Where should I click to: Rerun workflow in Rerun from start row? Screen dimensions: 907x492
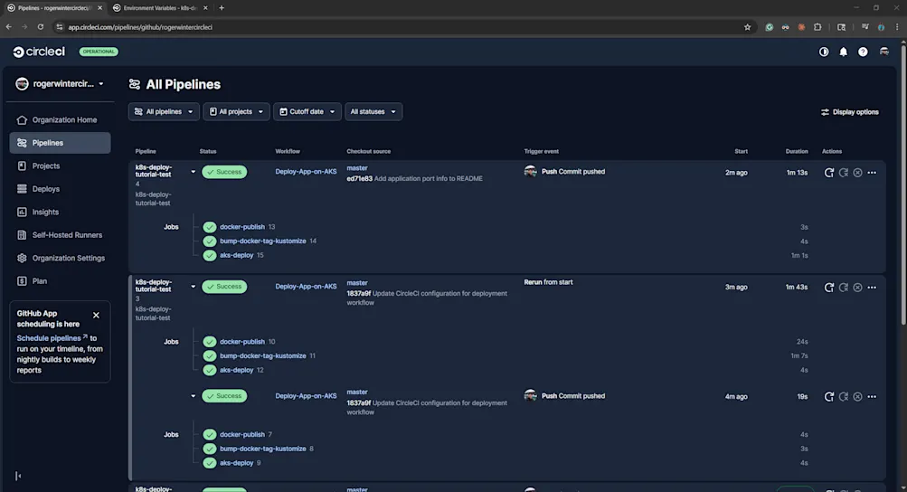829,287
